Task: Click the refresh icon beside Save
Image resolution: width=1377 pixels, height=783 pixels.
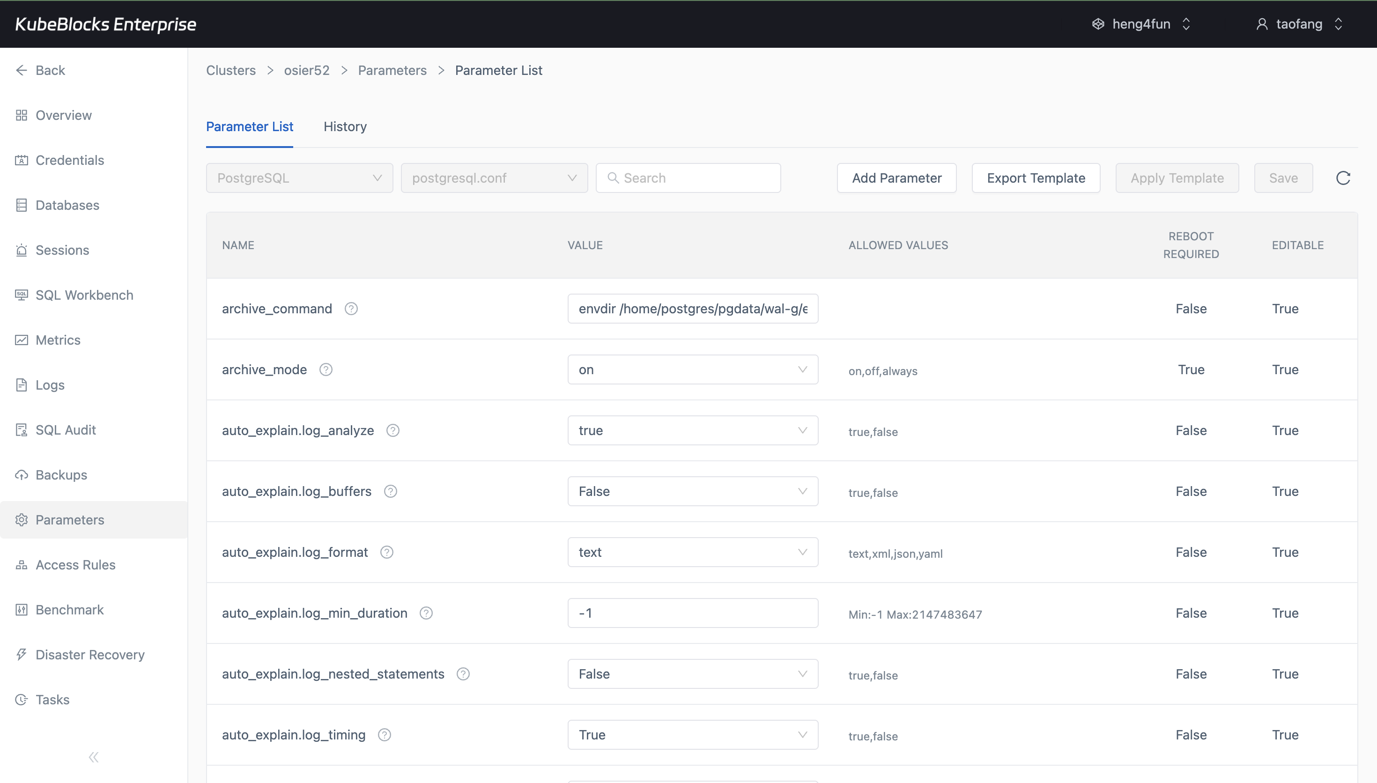Action: 1343,178
